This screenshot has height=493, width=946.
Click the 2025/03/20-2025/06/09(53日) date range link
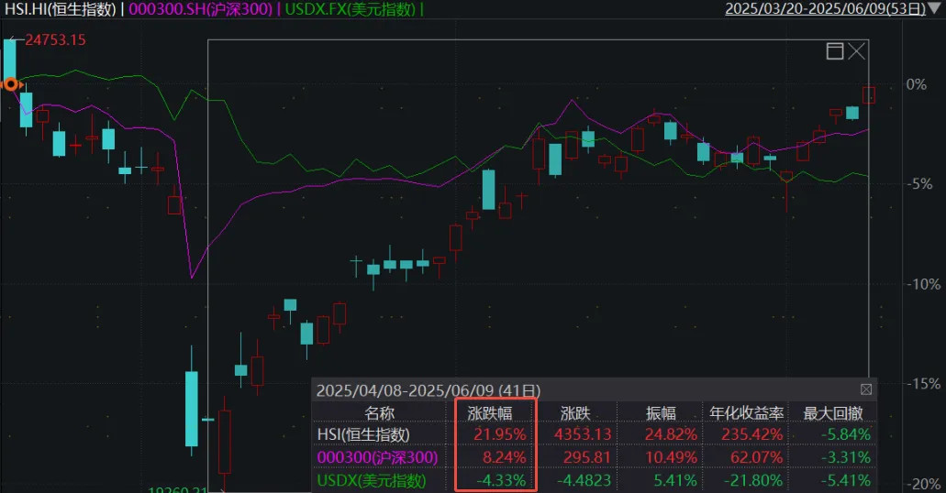825,8
